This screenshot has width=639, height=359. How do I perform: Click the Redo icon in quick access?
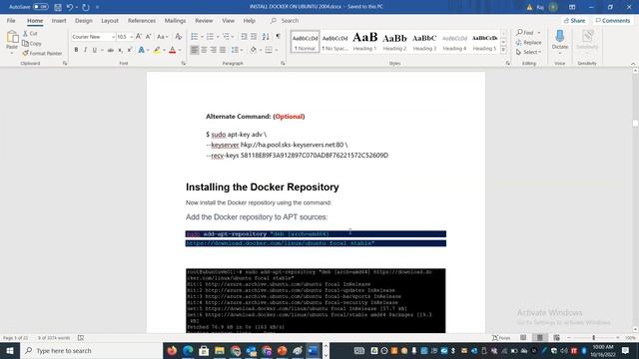click(x=86, y=7)
